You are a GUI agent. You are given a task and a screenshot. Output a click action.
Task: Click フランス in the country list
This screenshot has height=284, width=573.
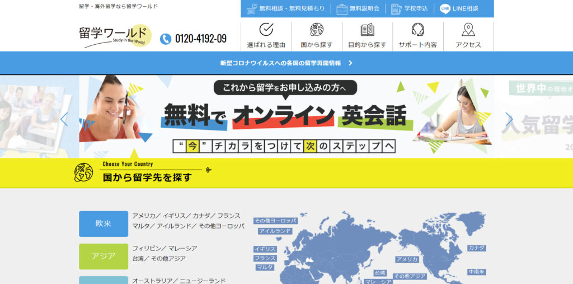coord(229,216)
